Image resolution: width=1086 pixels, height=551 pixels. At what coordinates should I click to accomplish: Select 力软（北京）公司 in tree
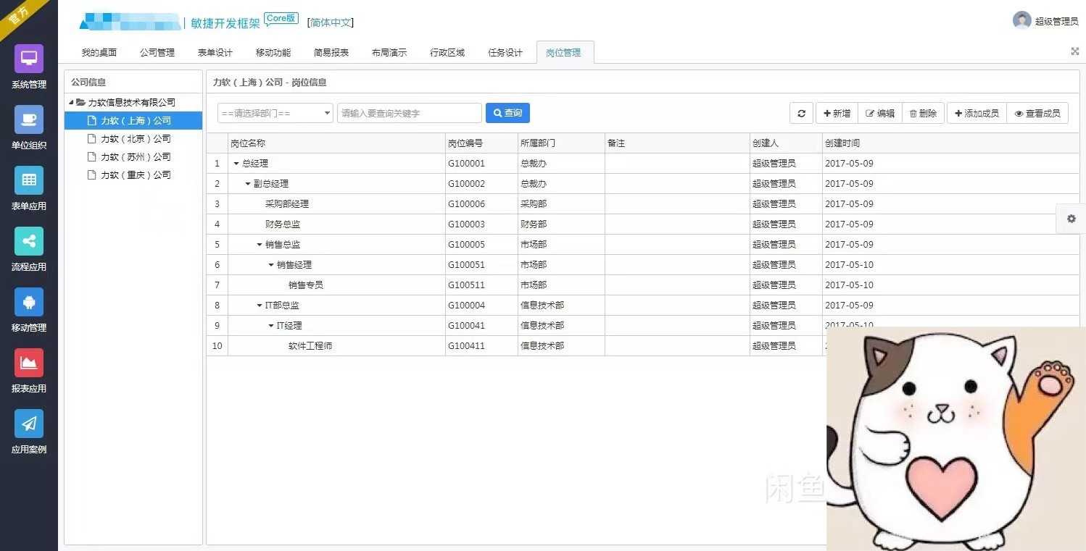[x=133, y=138]
